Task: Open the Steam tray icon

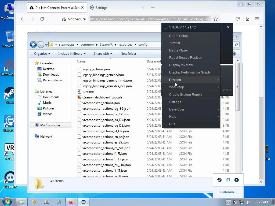Action: coord(219,180)
